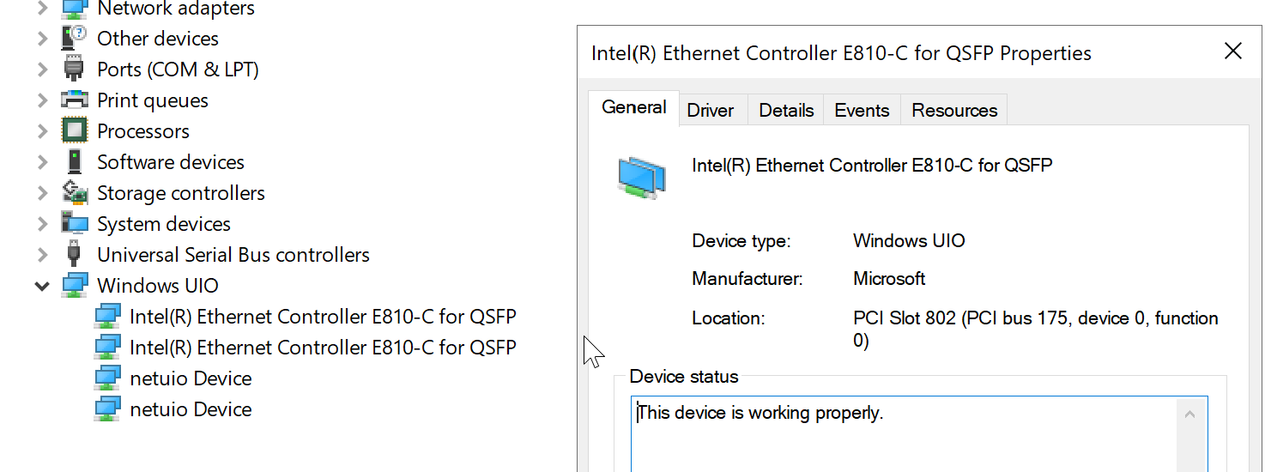Click the Ports (COM & LPT) connector icon
The image size is (1265, 472).
click(x=75, y=70)
